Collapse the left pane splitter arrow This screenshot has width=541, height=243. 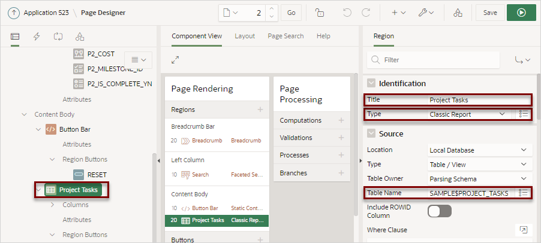[159, 161]
